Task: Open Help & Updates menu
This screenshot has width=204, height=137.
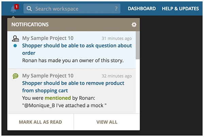Action: pyautogui.click(x=180, y=9)
